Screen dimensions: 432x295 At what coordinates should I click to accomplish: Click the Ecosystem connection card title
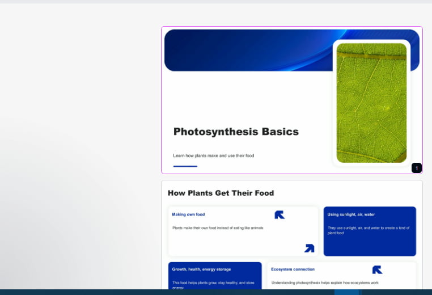293,269
